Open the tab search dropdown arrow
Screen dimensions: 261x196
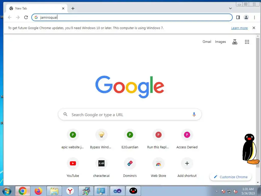click(230, 8)
